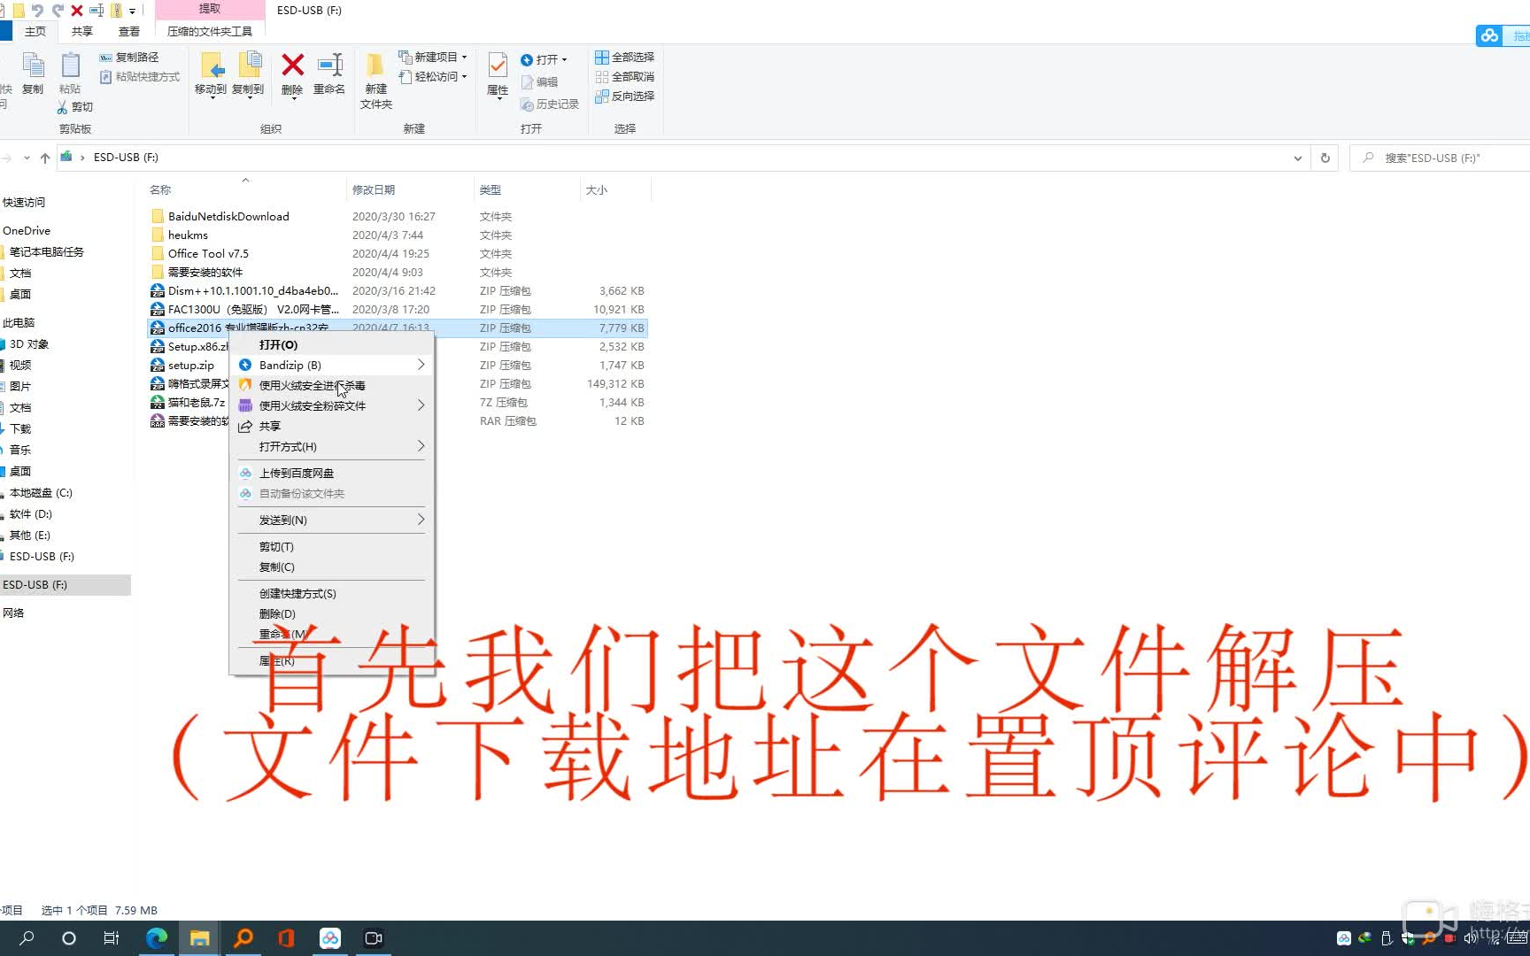Screen dimensions: 1530x956
Task: Switch to the Home (主页) ribbon tab
Action: (35, 32)
